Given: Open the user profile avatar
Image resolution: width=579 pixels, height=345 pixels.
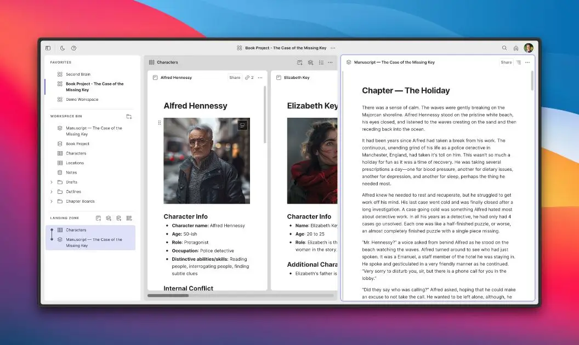Looking at the screenshot, I should tap(529, 48).
